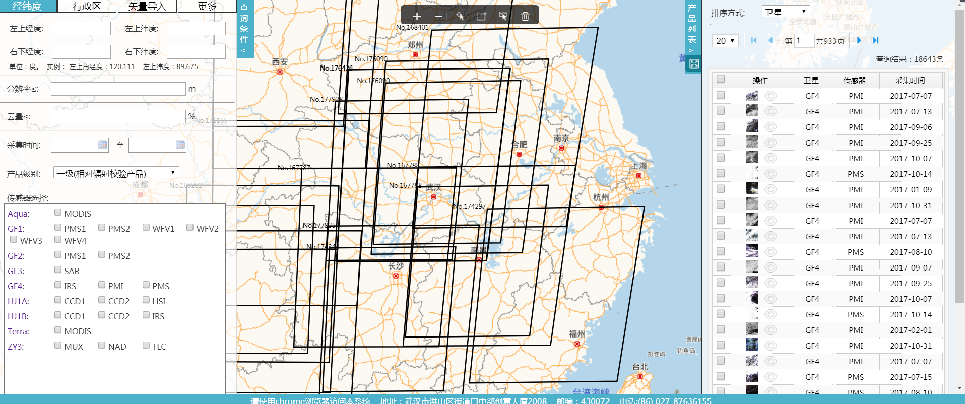Open the 更多 tab

click(x=207, y=6)
